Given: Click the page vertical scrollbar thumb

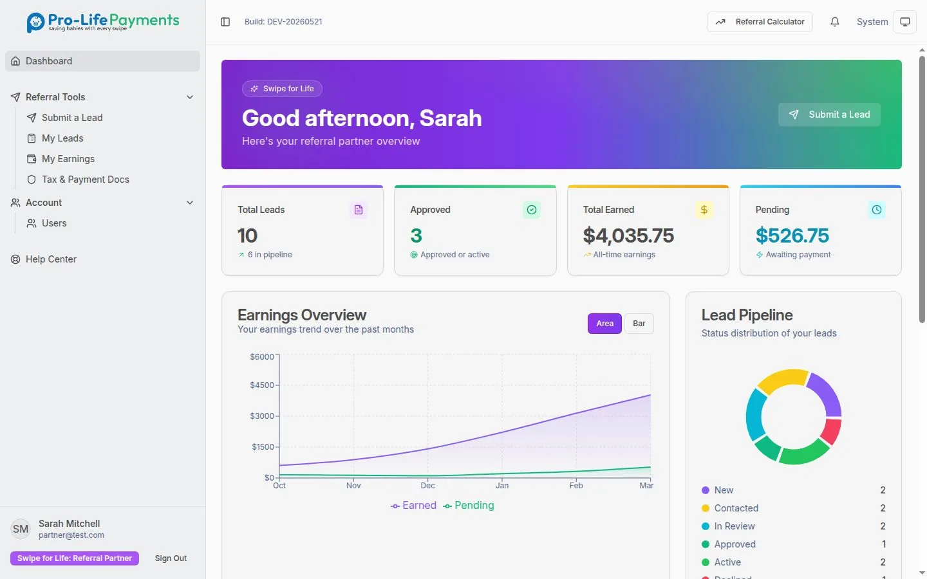Looking at the screenshot, I should point(922,190).
